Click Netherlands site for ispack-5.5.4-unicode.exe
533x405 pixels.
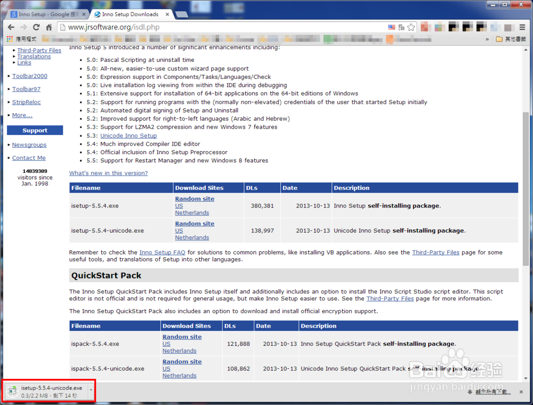point(180,376)
